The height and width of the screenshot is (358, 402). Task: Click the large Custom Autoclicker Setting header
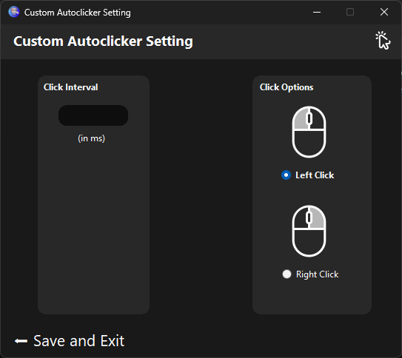coord(103,41)
